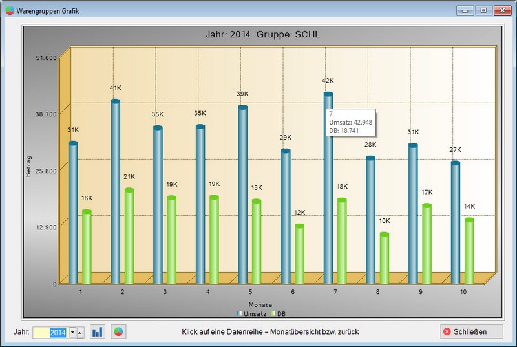Click the Umsatz legend color marker
Viewport: 517px width, 347px height.
pos(239,313)
